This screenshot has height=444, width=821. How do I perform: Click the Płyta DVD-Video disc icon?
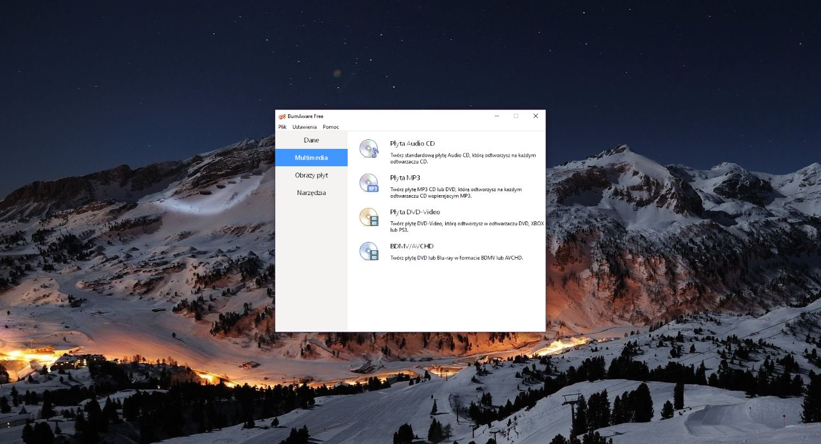coord(369,217)
